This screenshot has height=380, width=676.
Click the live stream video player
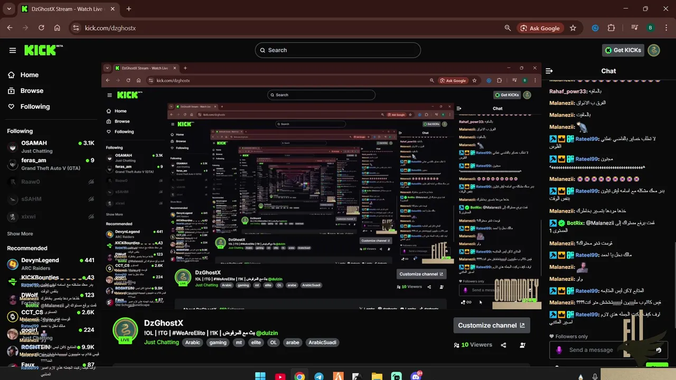[321, 186]
